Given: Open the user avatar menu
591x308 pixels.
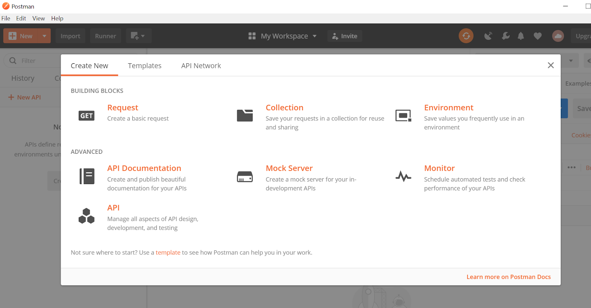Looking at the screenshot, I should tap(558, 36).
